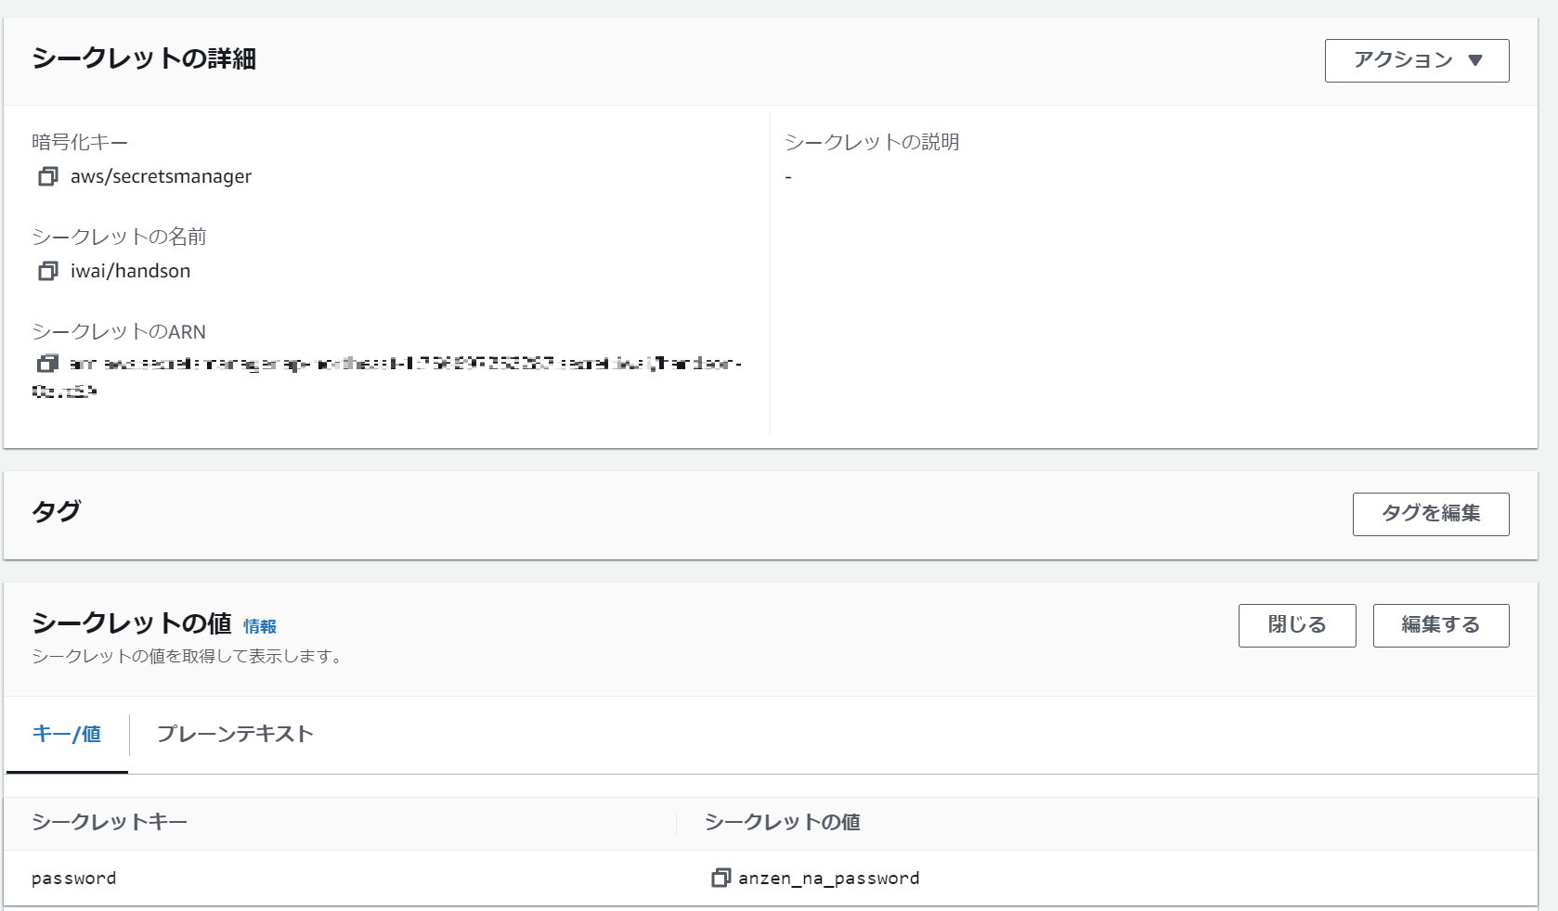Copy the secret ARN
This screenshot has width=1558, height=911.
[x=47, y=364]
